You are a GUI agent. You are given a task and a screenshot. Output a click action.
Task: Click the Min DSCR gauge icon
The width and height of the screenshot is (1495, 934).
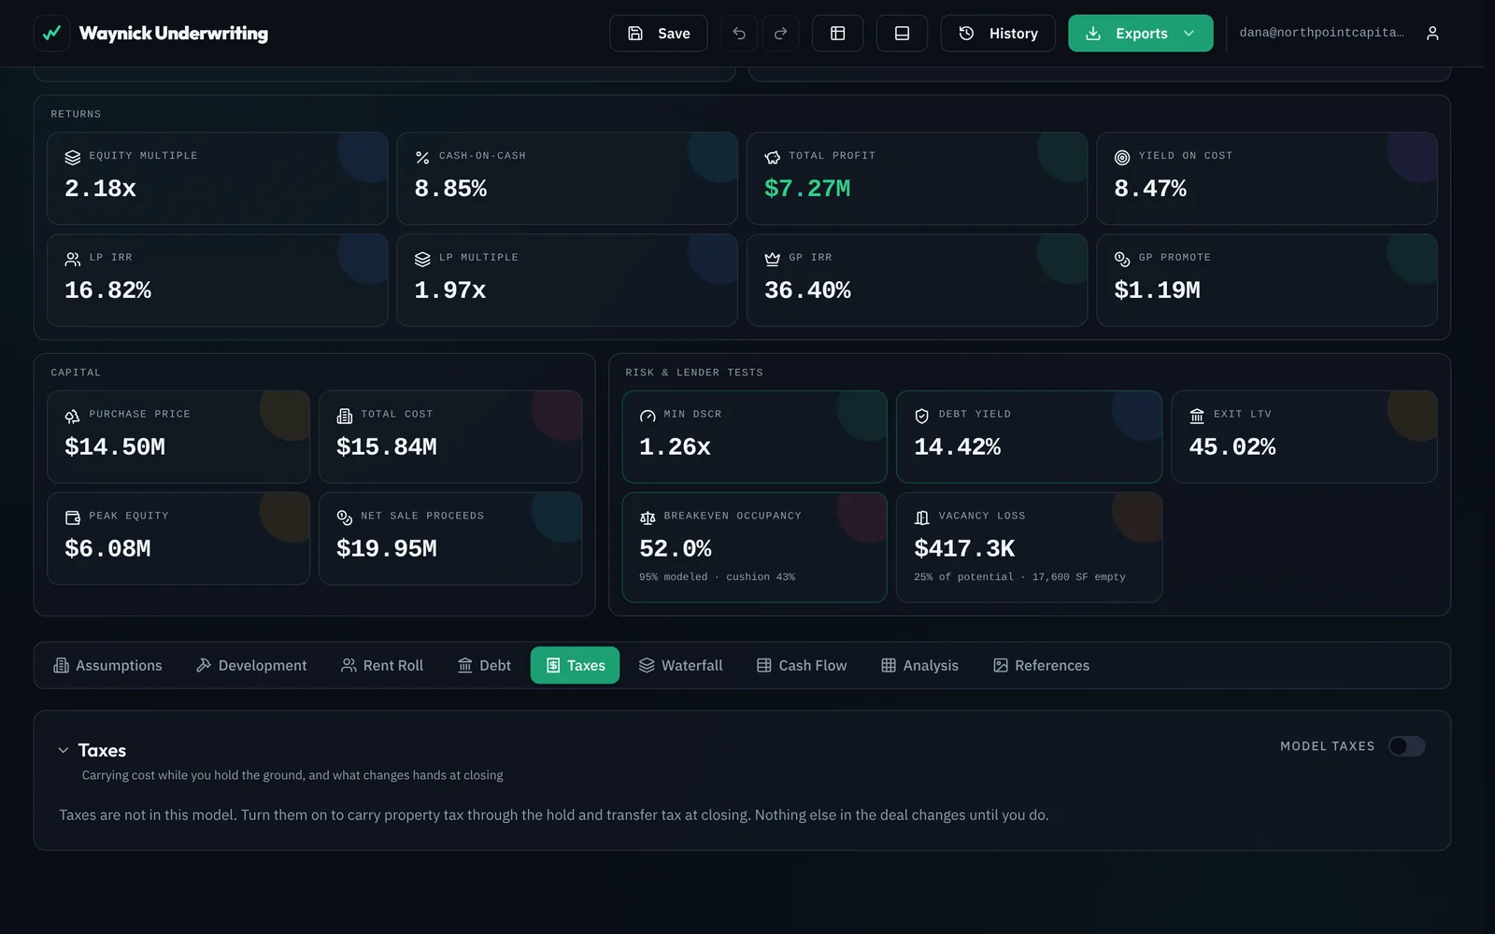648,417
